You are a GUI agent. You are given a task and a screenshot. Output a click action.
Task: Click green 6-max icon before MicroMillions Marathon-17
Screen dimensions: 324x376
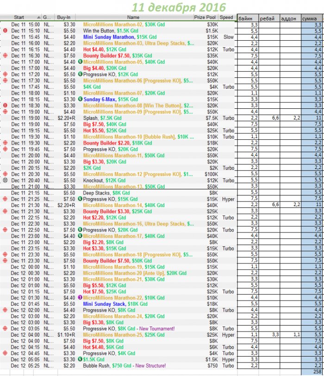pos(80,236)
